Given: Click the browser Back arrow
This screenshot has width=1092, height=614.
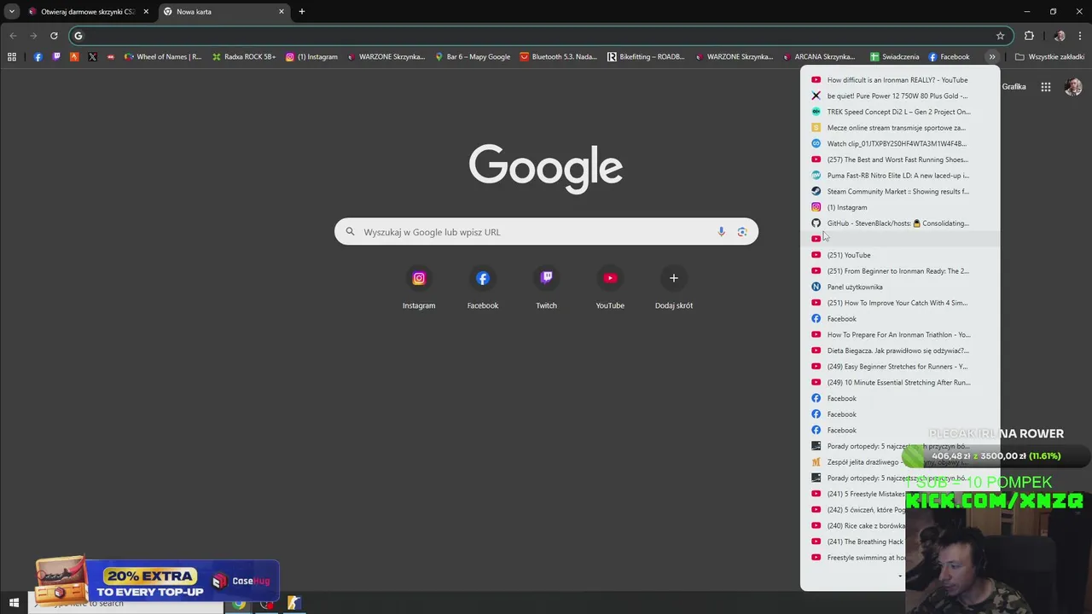Looking at the screenshot, I should [13, 36].
